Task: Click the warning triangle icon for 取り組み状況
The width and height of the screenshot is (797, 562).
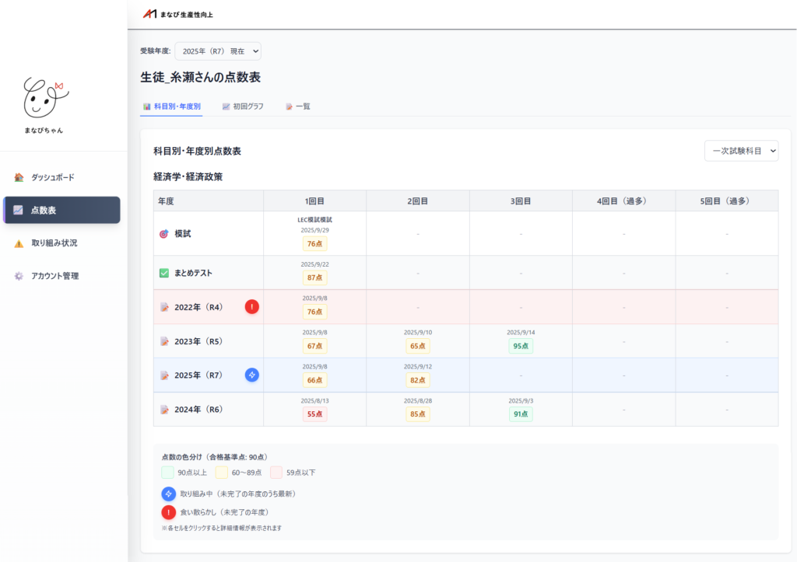Action: click(x=19, y=243)
